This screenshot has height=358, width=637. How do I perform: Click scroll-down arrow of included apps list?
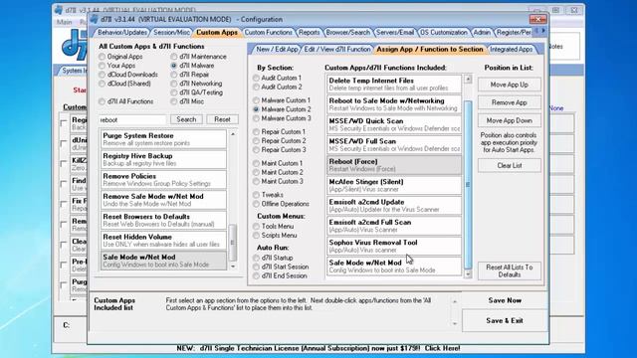(468, 274)
